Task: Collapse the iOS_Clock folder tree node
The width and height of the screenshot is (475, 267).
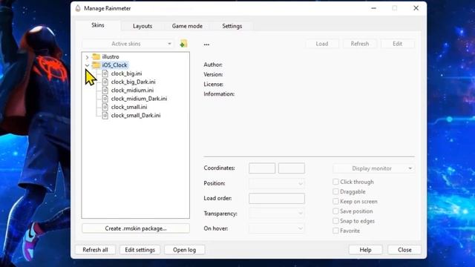Action: (87, 65)
